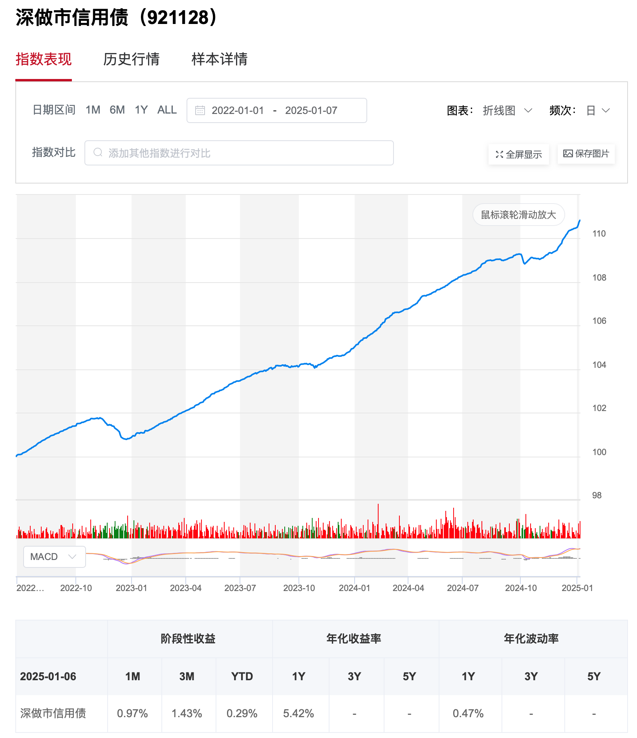The height and width of the screenshot is (738, 637).
Task: Select the 6M date range shortcut
Action: [x=118, y=110]
